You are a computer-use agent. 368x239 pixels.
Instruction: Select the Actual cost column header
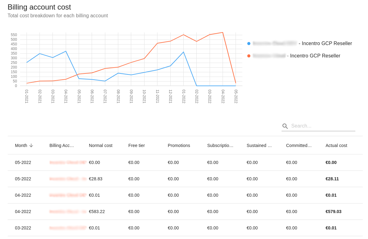pos(336,145)
